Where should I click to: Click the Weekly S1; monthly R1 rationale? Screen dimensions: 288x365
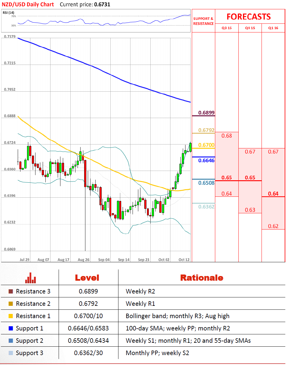(x=188, y=341)
